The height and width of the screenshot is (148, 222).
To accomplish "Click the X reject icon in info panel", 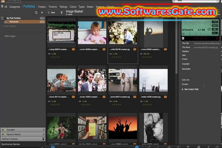I will pos(183,38).
